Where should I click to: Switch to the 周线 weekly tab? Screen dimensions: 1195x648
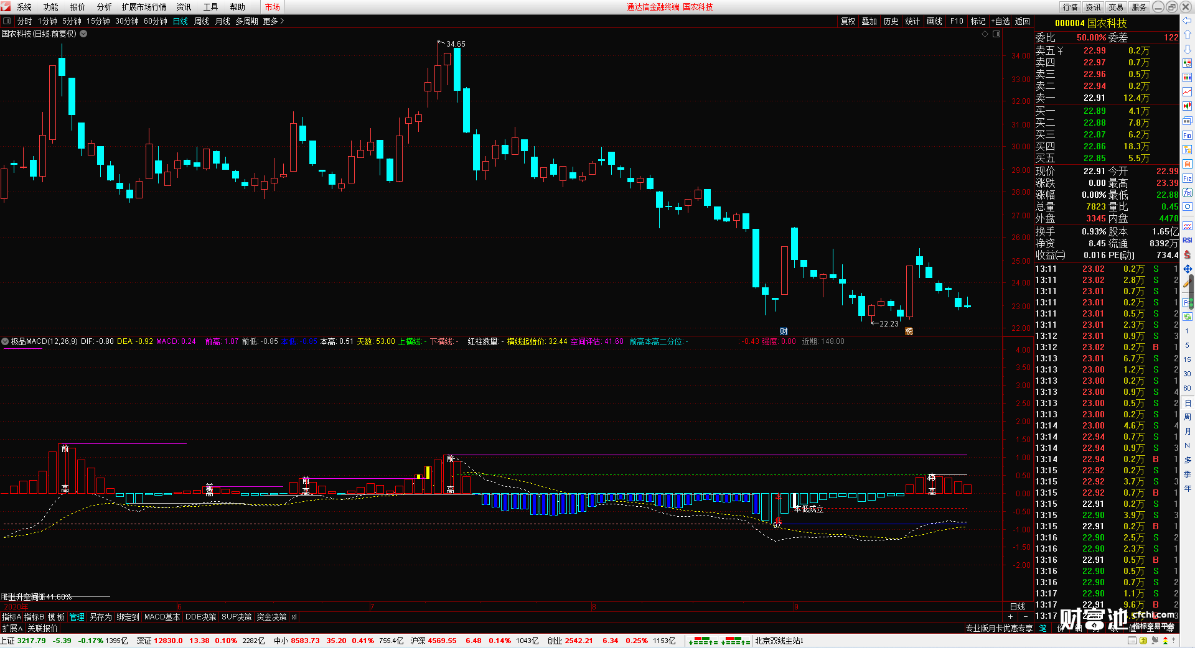pos(202,21)
